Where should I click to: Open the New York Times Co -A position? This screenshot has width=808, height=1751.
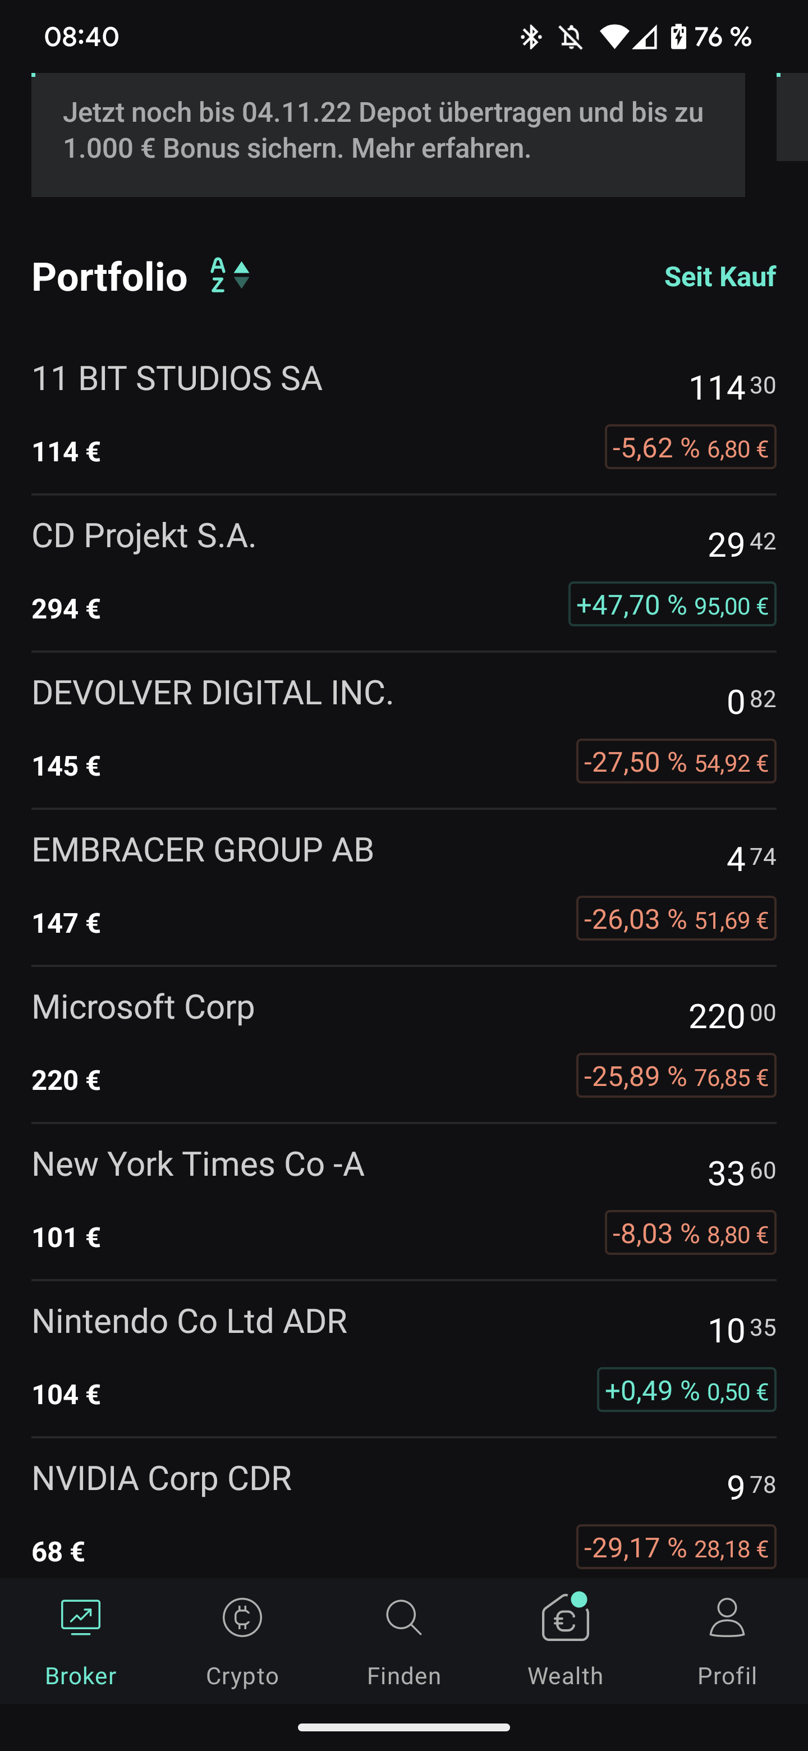point(272,1200)
